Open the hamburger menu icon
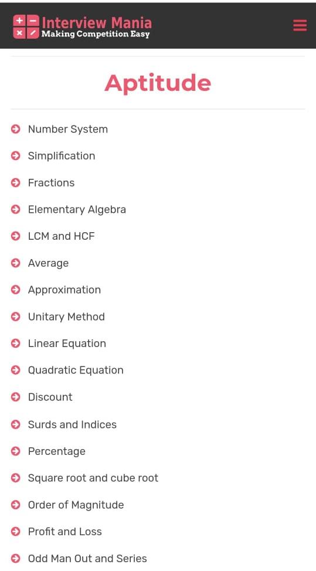316x571 pixels. point(300,25)
